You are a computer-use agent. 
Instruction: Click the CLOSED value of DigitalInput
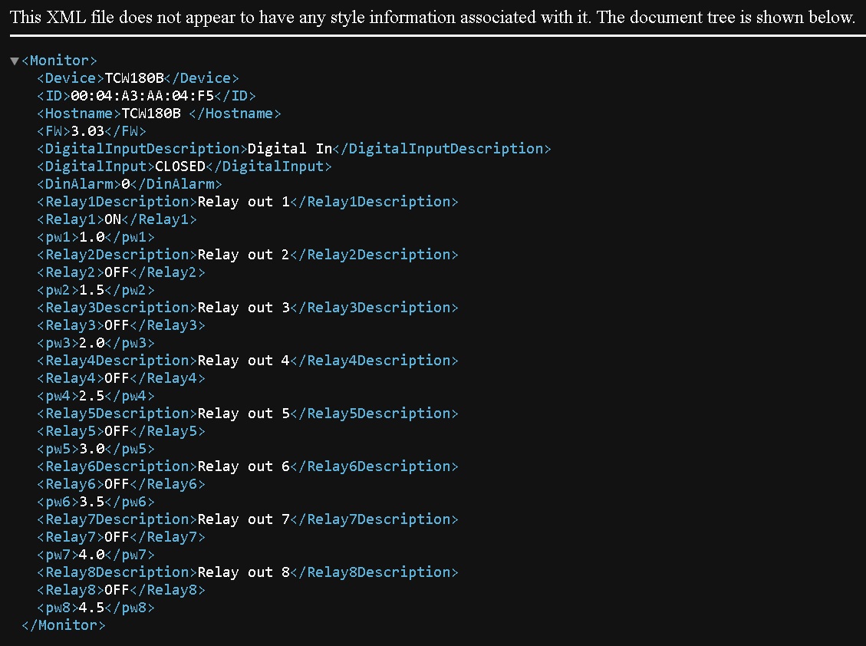point(179,166)
